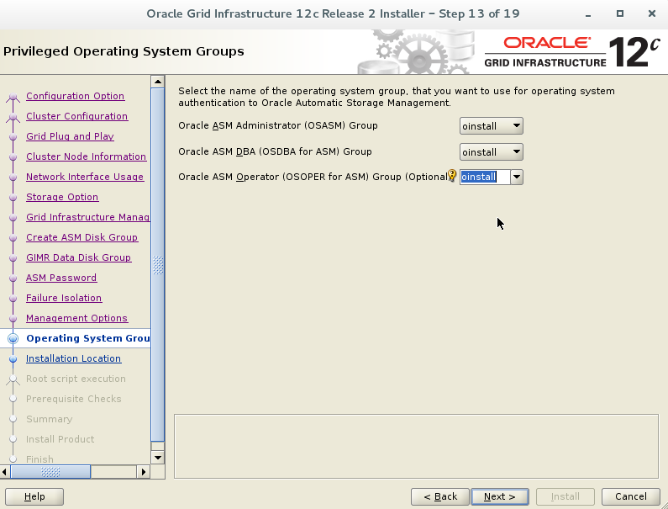Viewport: 668px width, 509px height.
Task: Click the Cluster Configuration step bullet icon
Action: pyautogui.click(x=13, y=117)
